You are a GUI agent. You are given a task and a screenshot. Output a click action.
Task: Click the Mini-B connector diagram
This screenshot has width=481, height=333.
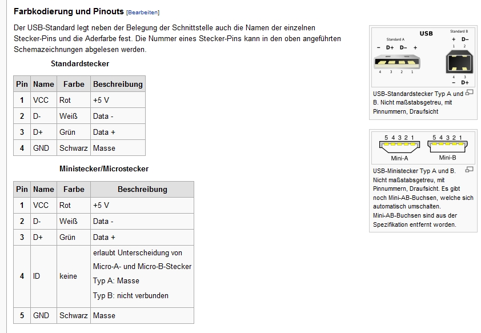tap(447, 148)
